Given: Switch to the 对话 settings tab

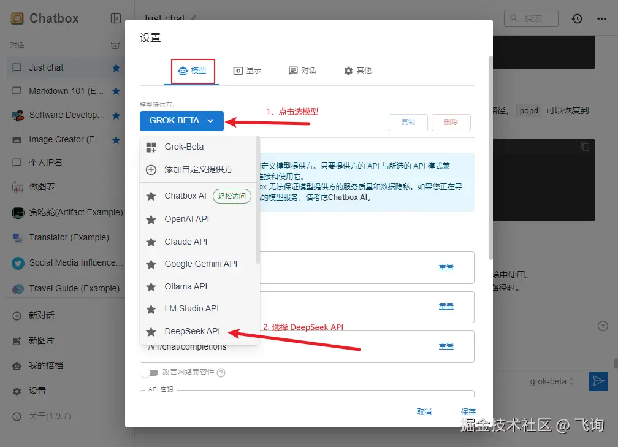Looking at the screenshot, I should coord(303,71).
